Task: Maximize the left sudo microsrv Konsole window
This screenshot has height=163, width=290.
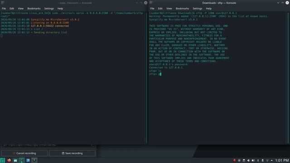Action: [x=141, y=3]
